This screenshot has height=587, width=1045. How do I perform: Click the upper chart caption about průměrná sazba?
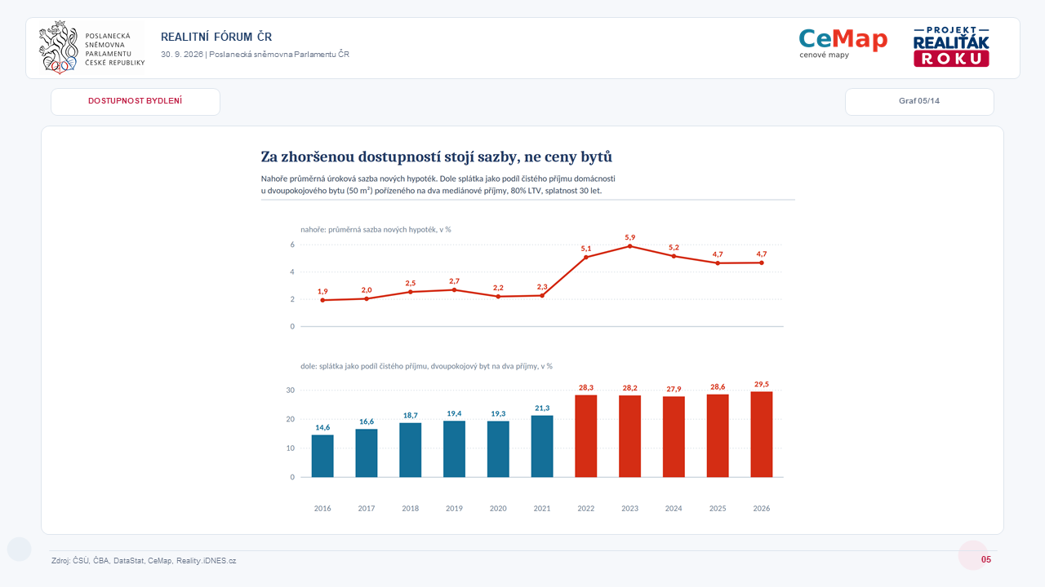(x=376, y=229)
